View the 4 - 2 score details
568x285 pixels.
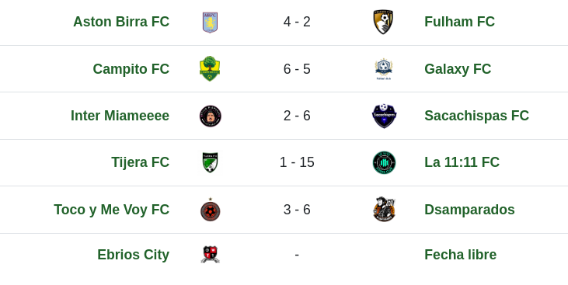pyautogui.click(x=297, y=22)
